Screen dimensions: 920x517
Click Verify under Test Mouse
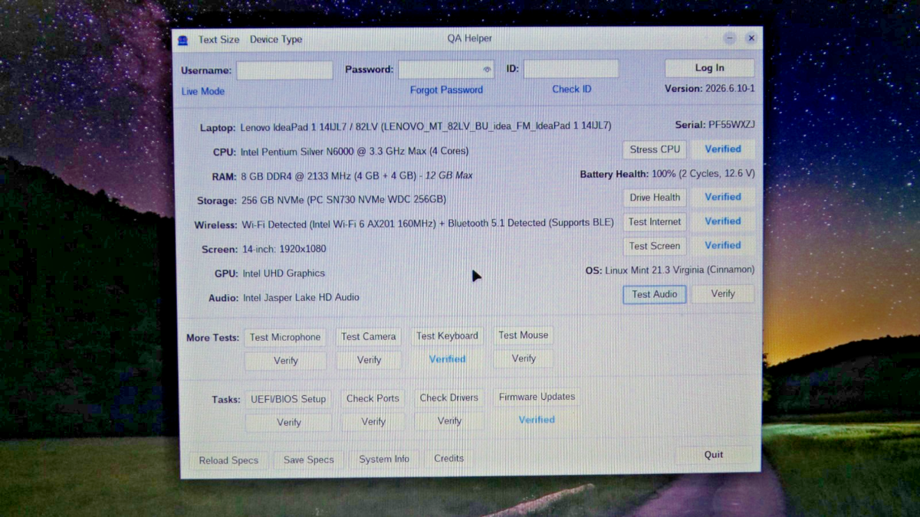point(524,358)
